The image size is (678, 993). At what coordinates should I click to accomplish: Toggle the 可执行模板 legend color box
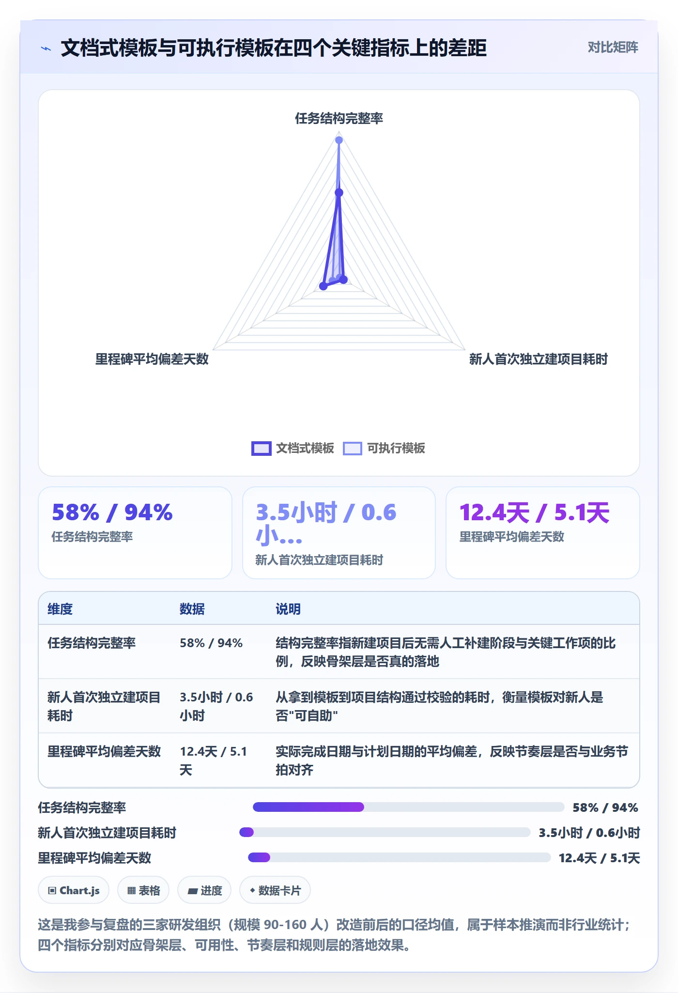pyautogui.click(x=352, y=449)
